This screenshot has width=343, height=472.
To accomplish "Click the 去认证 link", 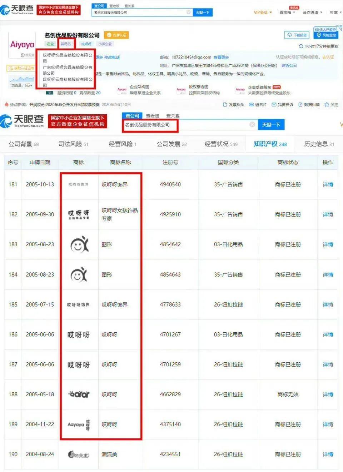I will (x=328, y=57).
